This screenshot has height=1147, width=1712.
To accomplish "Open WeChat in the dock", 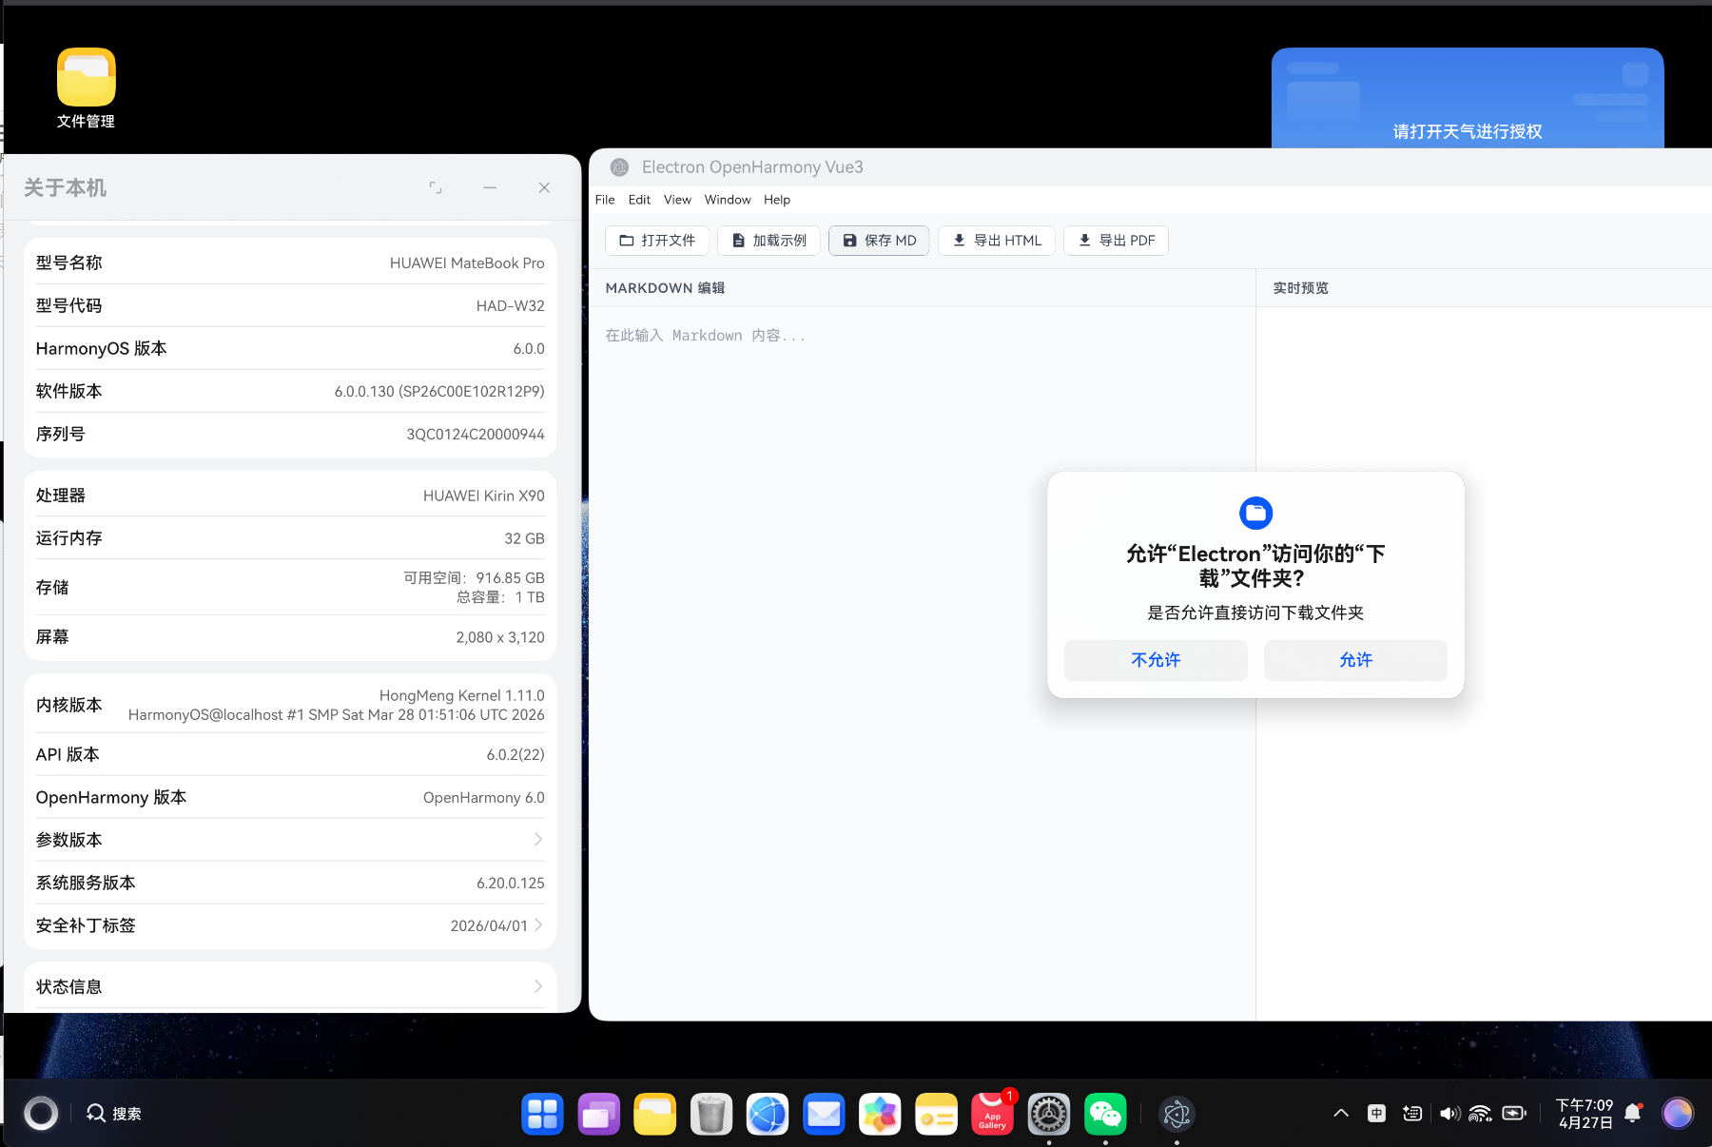I will pos(1105,1114).
